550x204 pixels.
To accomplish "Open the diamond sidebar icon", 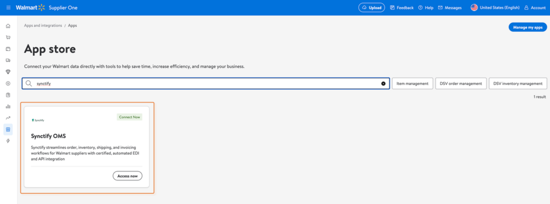I will point(8,72).
